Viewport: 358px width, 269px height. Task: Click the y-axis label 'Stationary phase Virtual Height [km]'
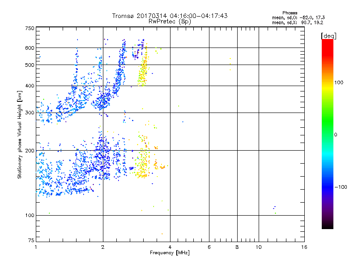tap(20, 134)
